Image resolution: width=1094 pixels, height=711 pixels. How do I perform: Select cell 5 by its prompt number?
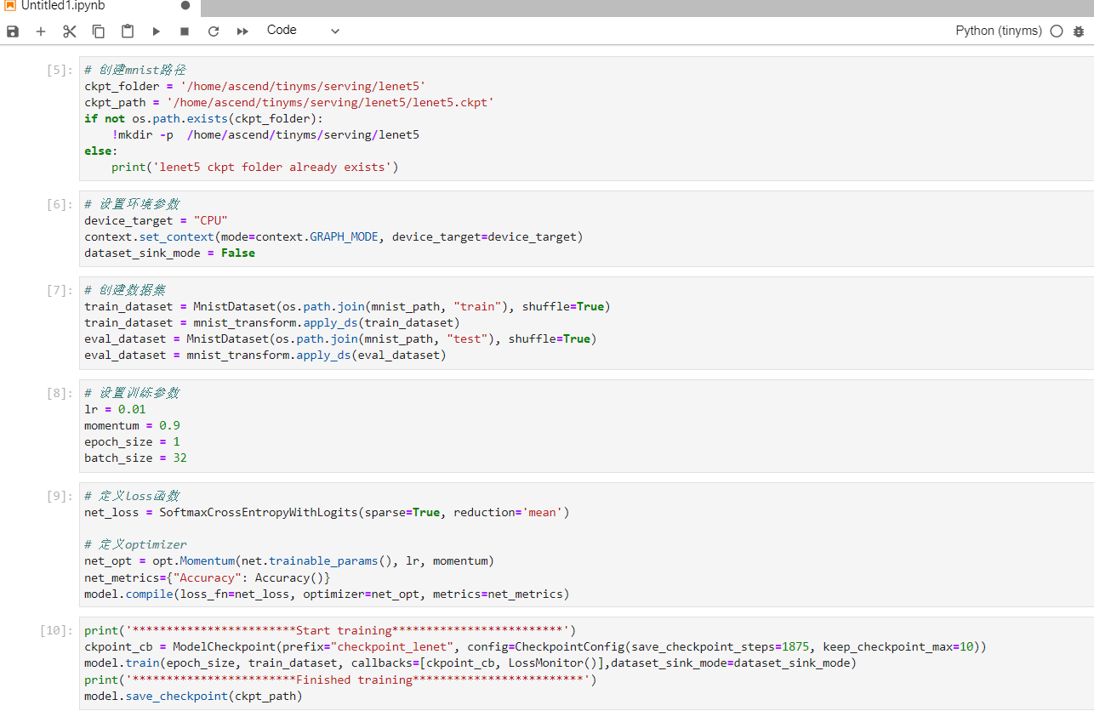(x=60, y=70)
